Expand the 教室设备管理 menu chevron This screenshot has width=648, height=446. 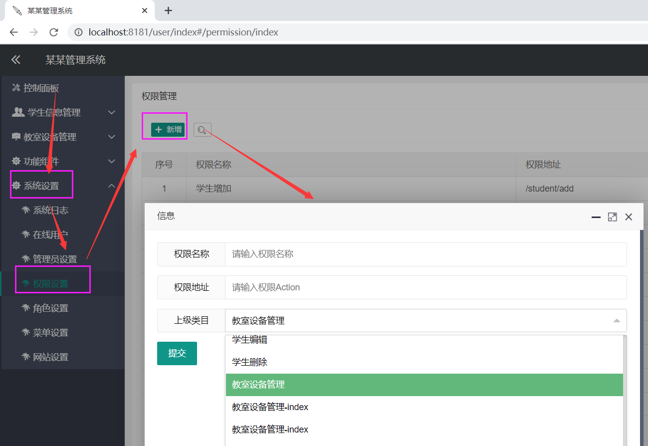click(111, 136)
